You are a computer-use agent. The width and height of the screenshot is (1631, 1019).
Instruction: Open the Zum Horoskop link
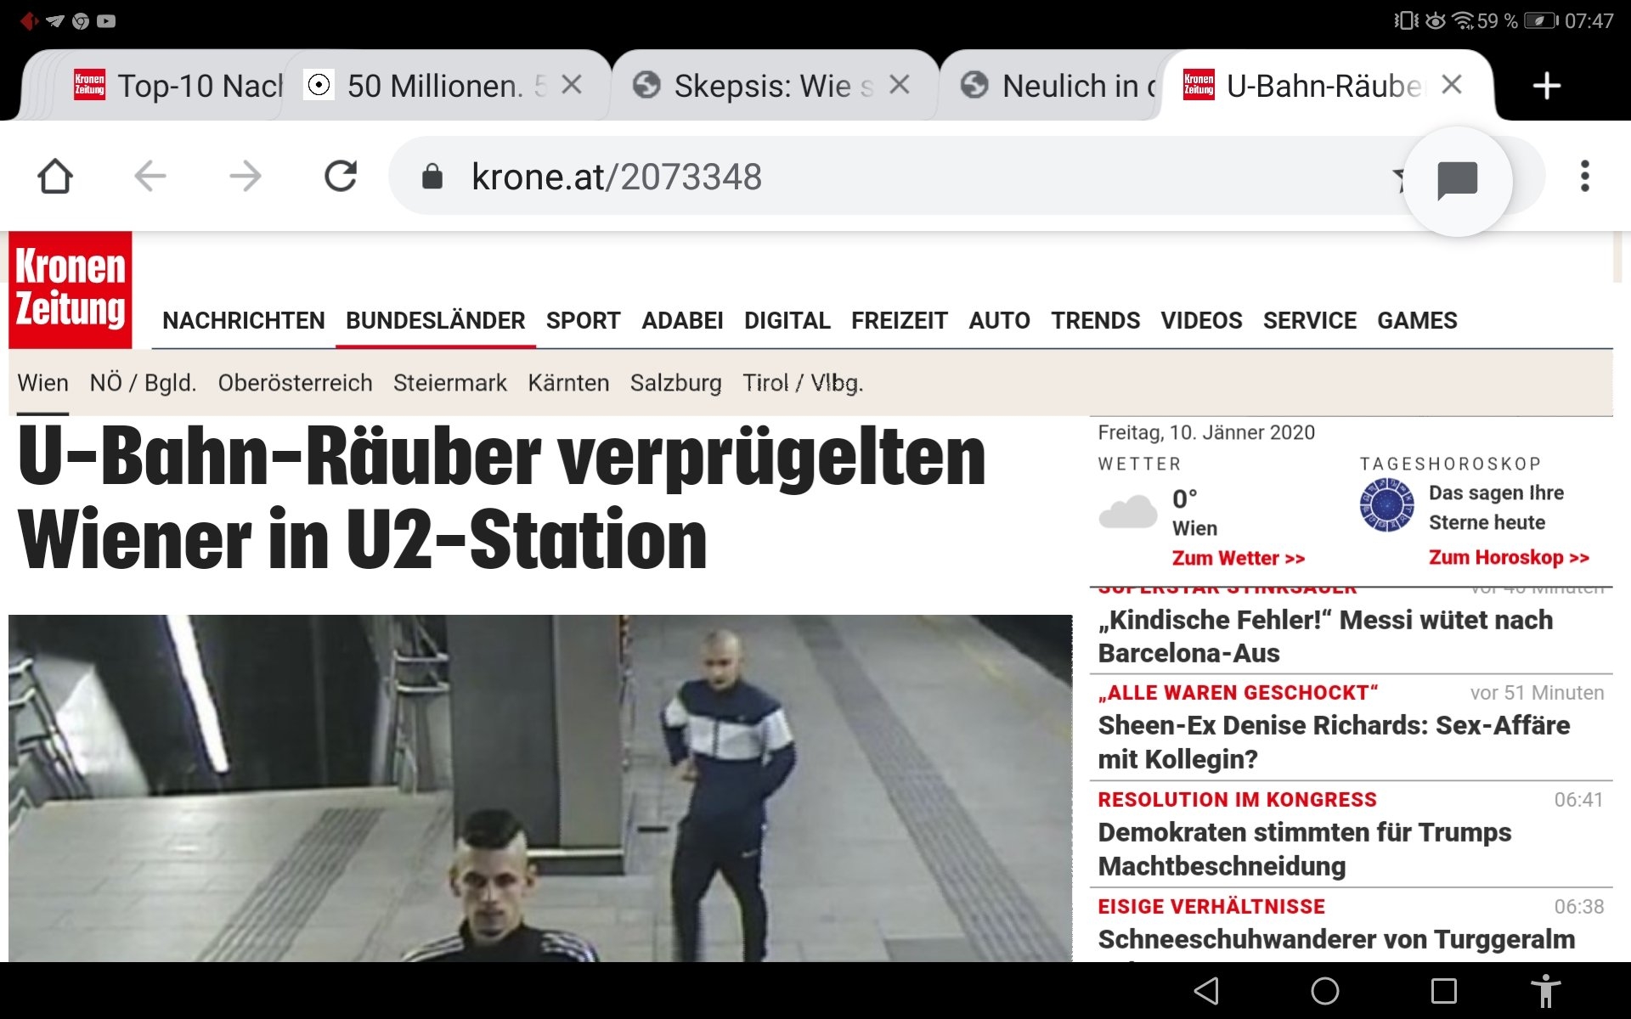tap(1508, 558)
